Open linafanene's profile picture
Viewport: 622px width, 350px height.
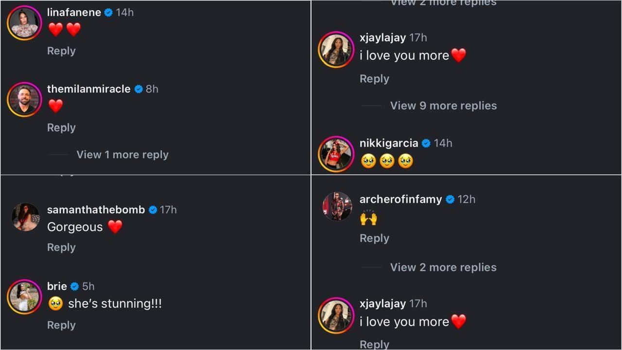tap(24, 23)
